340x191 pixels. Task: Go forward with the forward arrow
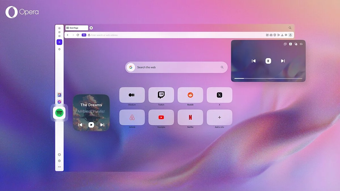[x=73, y=35]
